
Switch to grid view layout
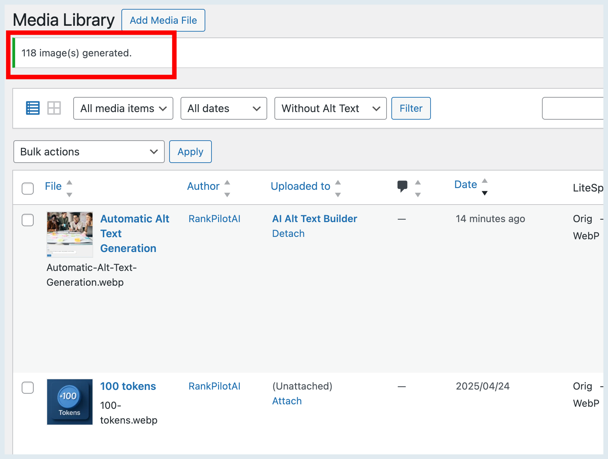[54, 108]
